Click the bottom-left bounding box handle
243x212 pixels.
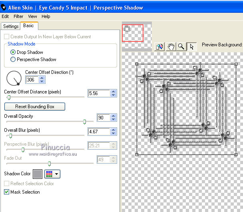coord(137,155)
